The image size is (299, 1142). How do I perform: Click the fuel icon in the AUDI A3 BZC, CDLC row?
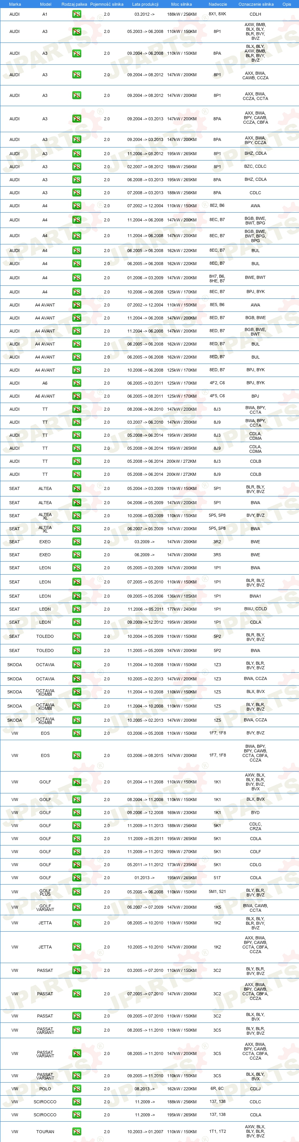pos(76,167)
